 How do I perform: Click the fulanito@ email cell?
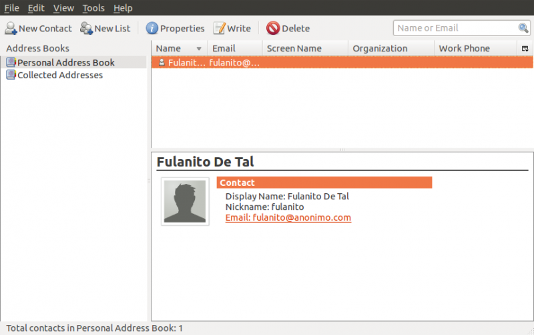(234, 63)
